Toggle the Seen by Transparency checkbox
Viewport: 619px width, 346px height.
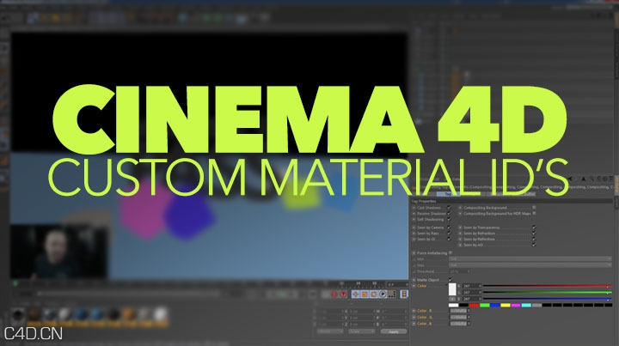tap(534, 228)
